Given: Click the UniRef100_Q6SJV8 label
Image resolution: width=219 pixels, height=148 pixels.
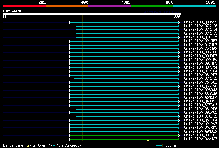Looking at the screenshot, I should [201, 86].
